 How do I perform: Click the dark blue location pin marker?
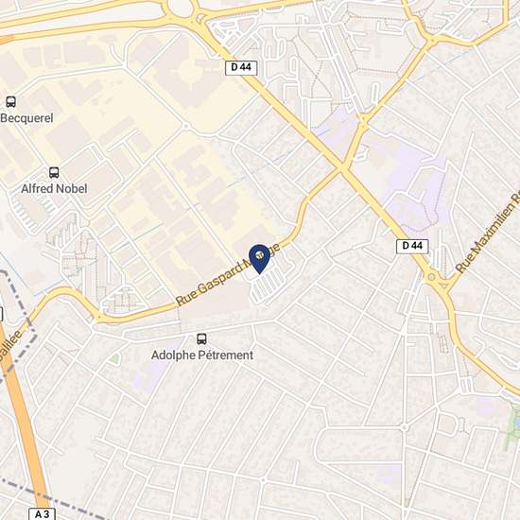(259, 259)
